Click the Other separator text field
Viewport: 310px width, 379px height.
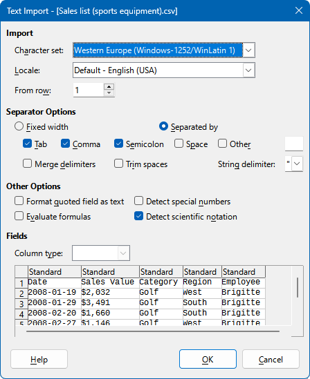[294, 144]
